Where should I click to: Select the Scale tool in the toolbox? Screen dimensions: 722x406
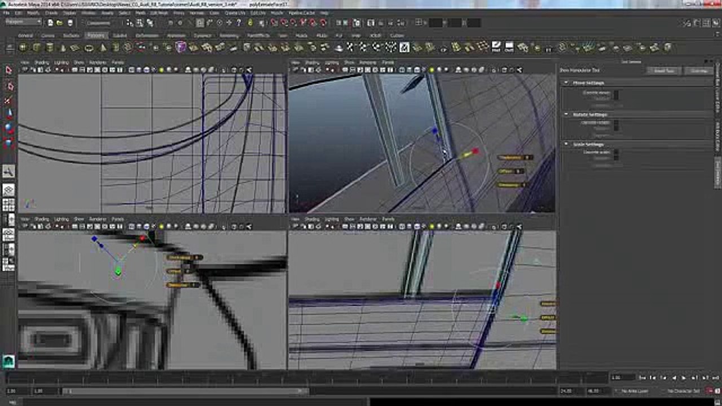tap(9, 143)
